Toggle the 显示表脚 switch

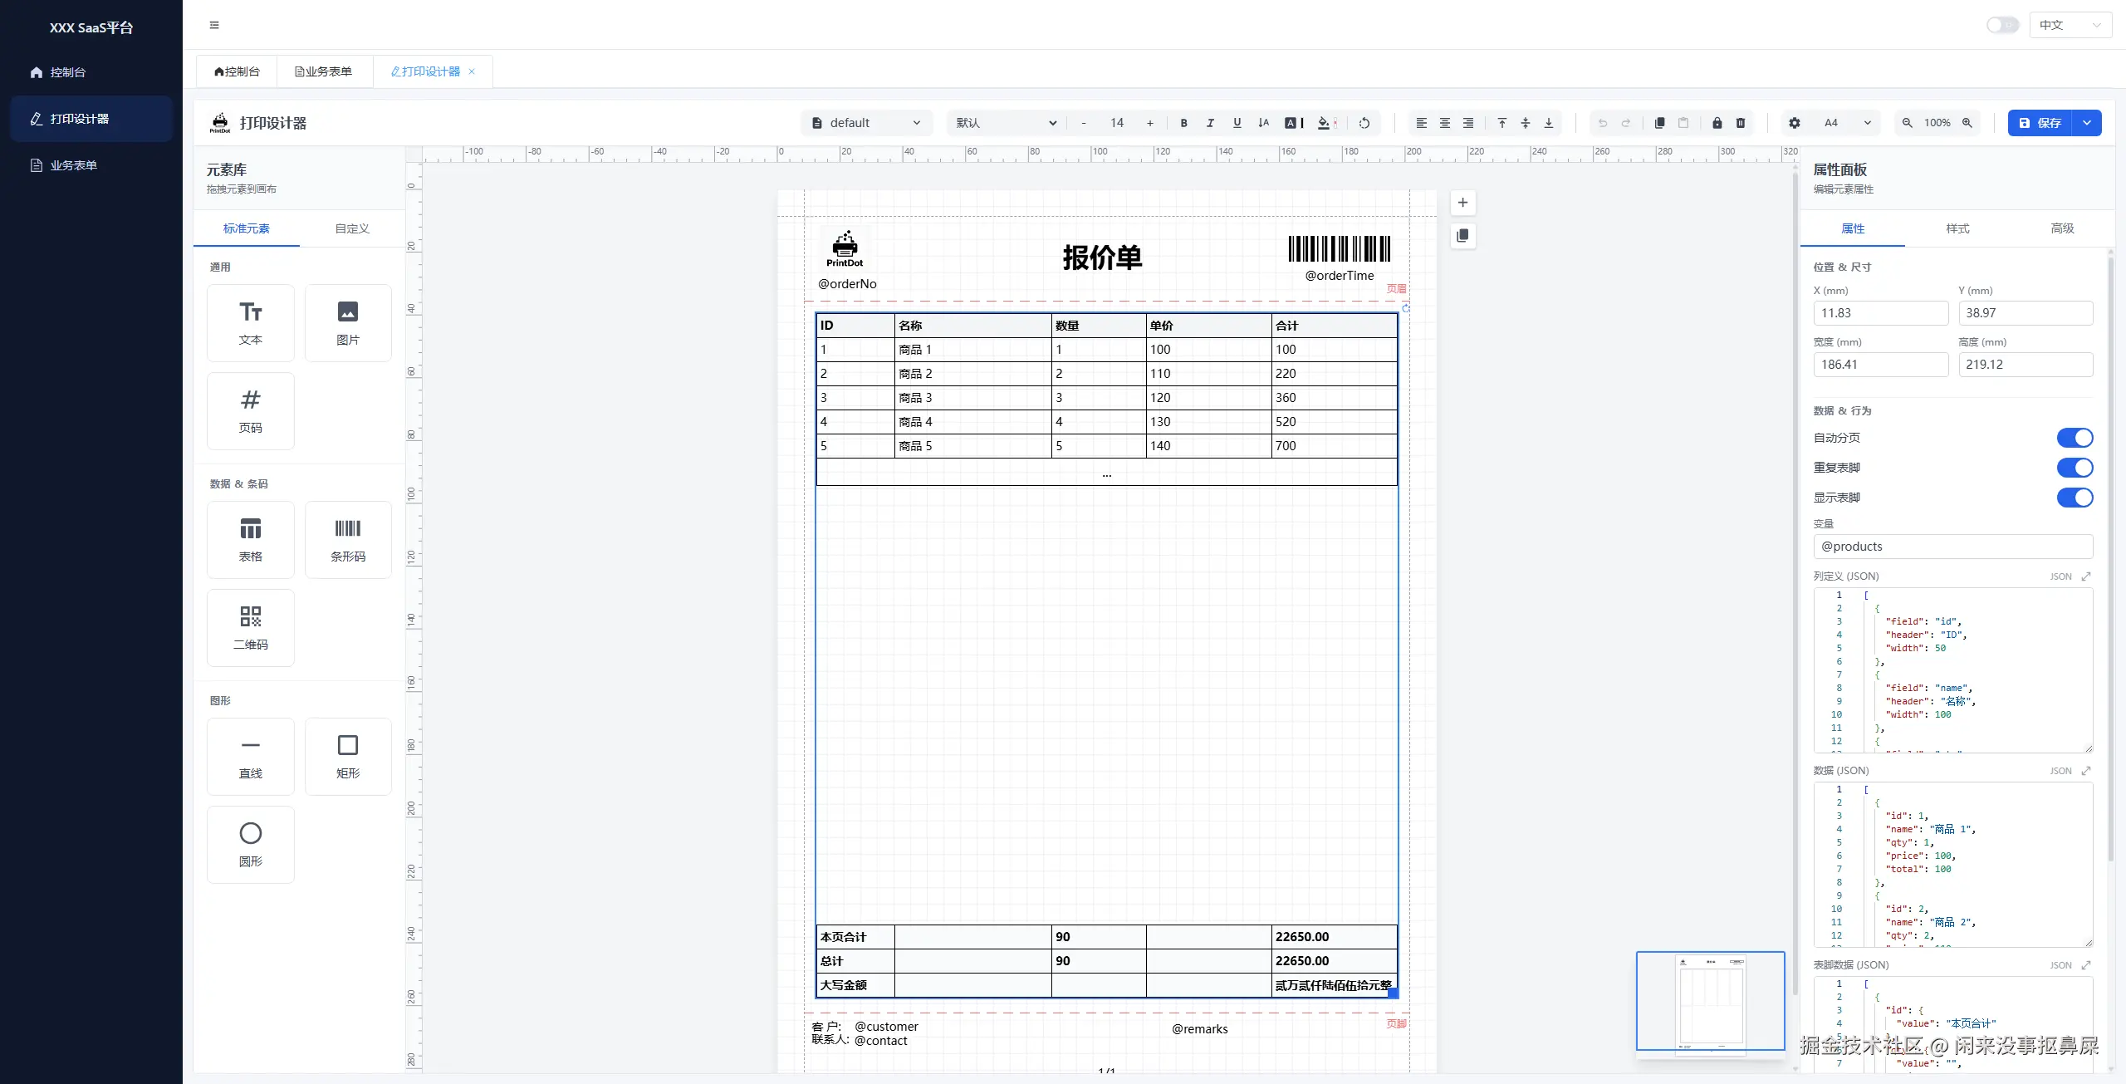click(x=2074, y=498)
